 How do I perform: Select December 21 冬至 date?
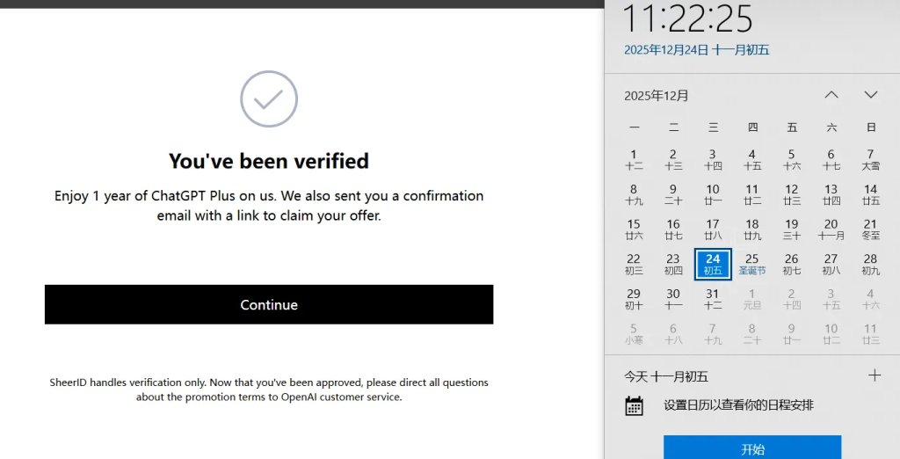870,229
